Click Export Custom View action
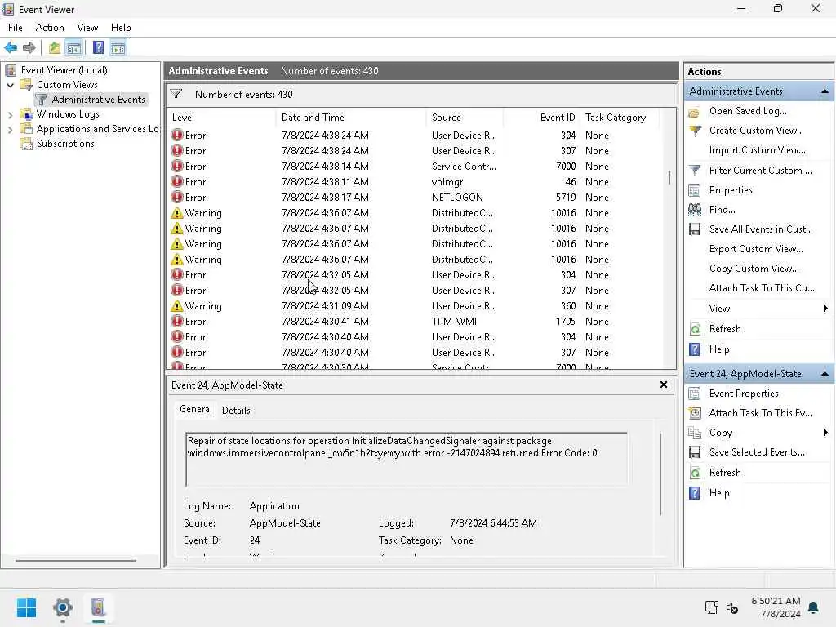 tap(756, 249)
